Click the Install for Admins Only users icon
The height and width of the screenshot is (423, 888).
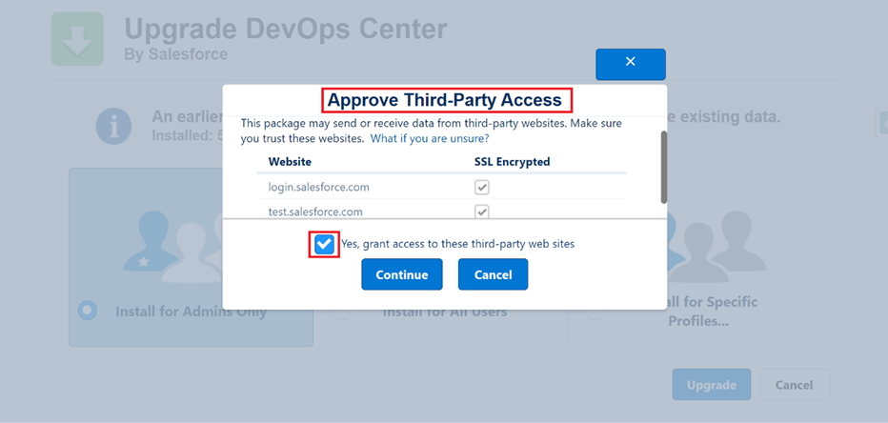[172, 248]
